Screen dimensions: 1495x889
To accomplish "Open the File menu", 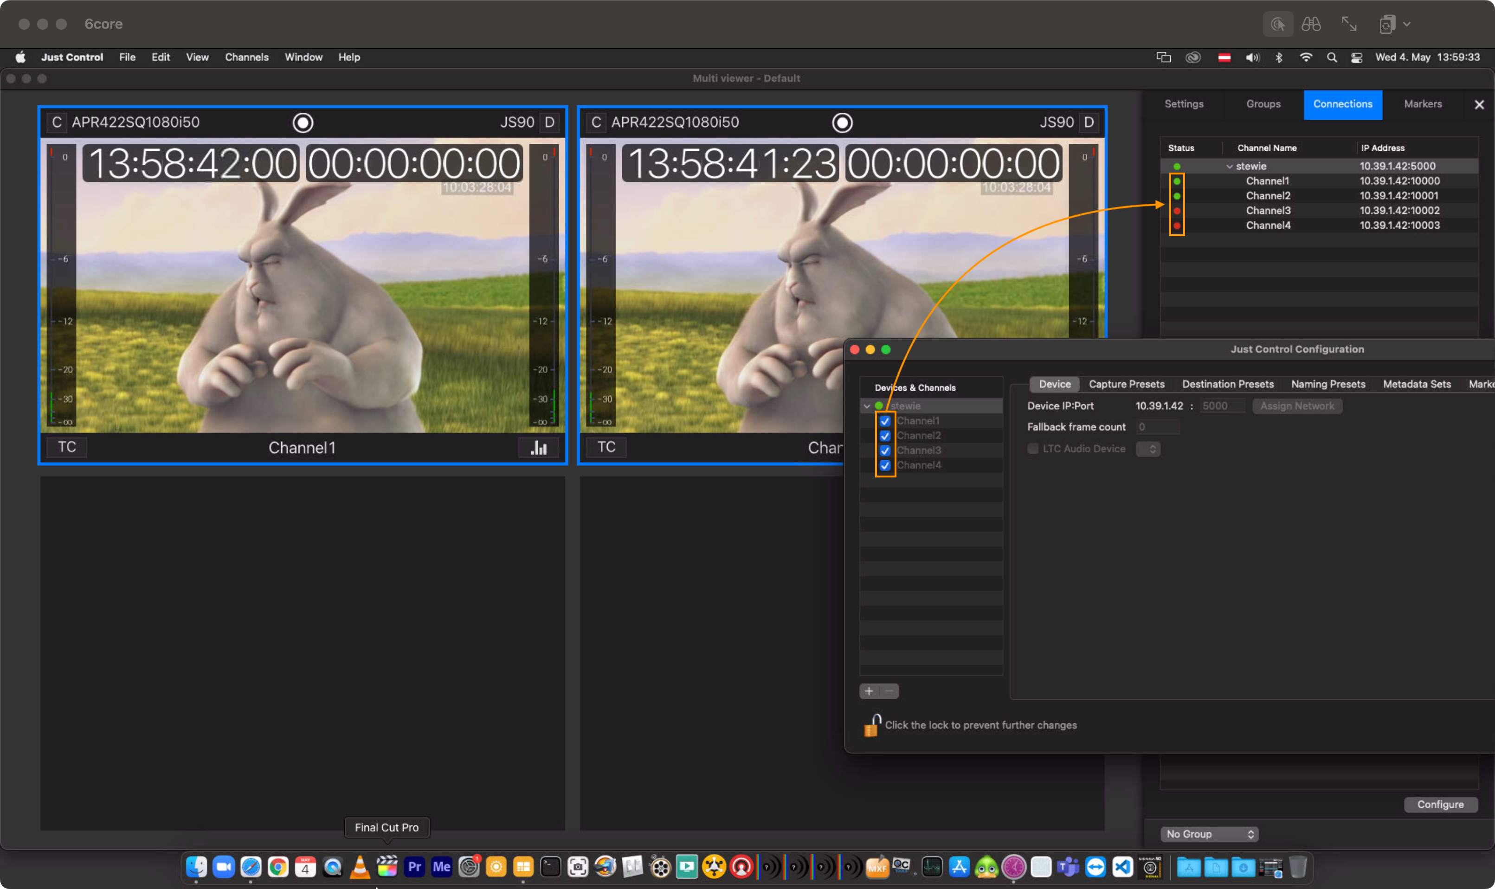I will [x=127, y=58].
